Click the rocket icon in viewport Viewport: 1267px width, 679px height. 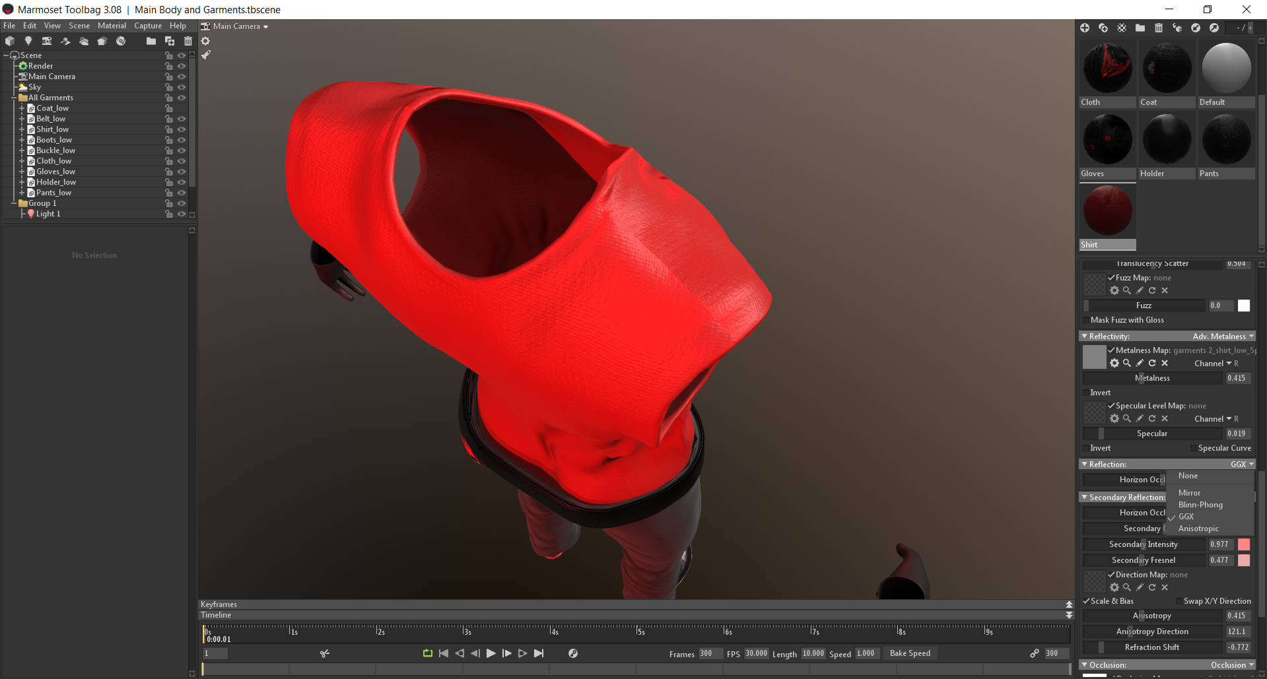(x=206, y=55)
